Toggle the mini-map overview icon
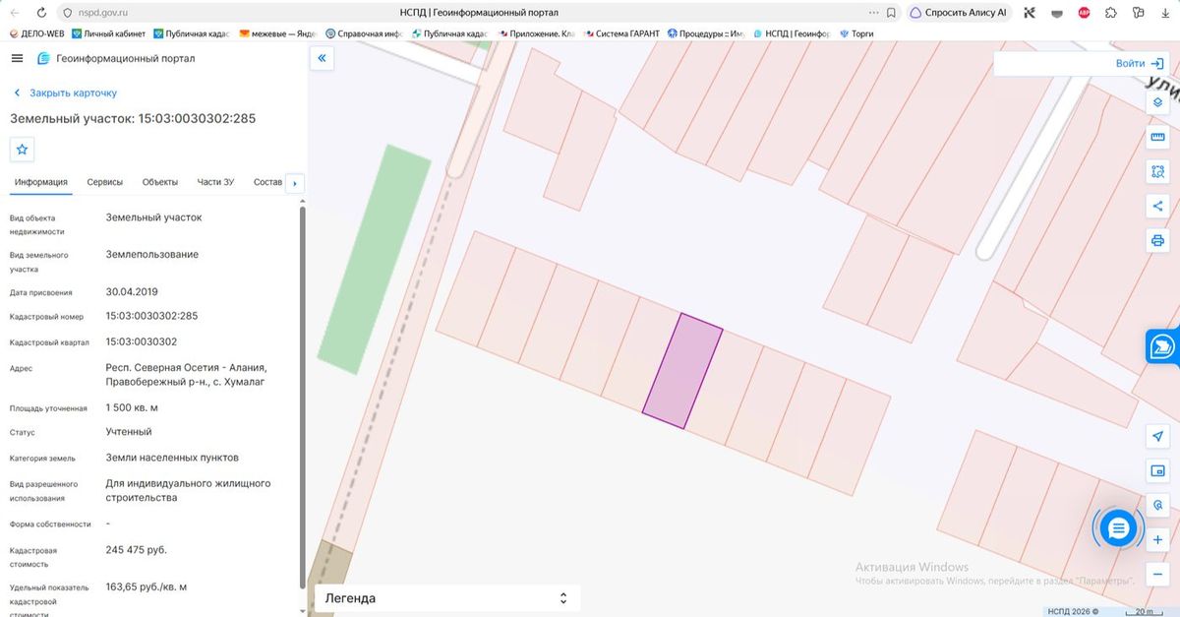 pyautogui.click(x=1157, y=470)
